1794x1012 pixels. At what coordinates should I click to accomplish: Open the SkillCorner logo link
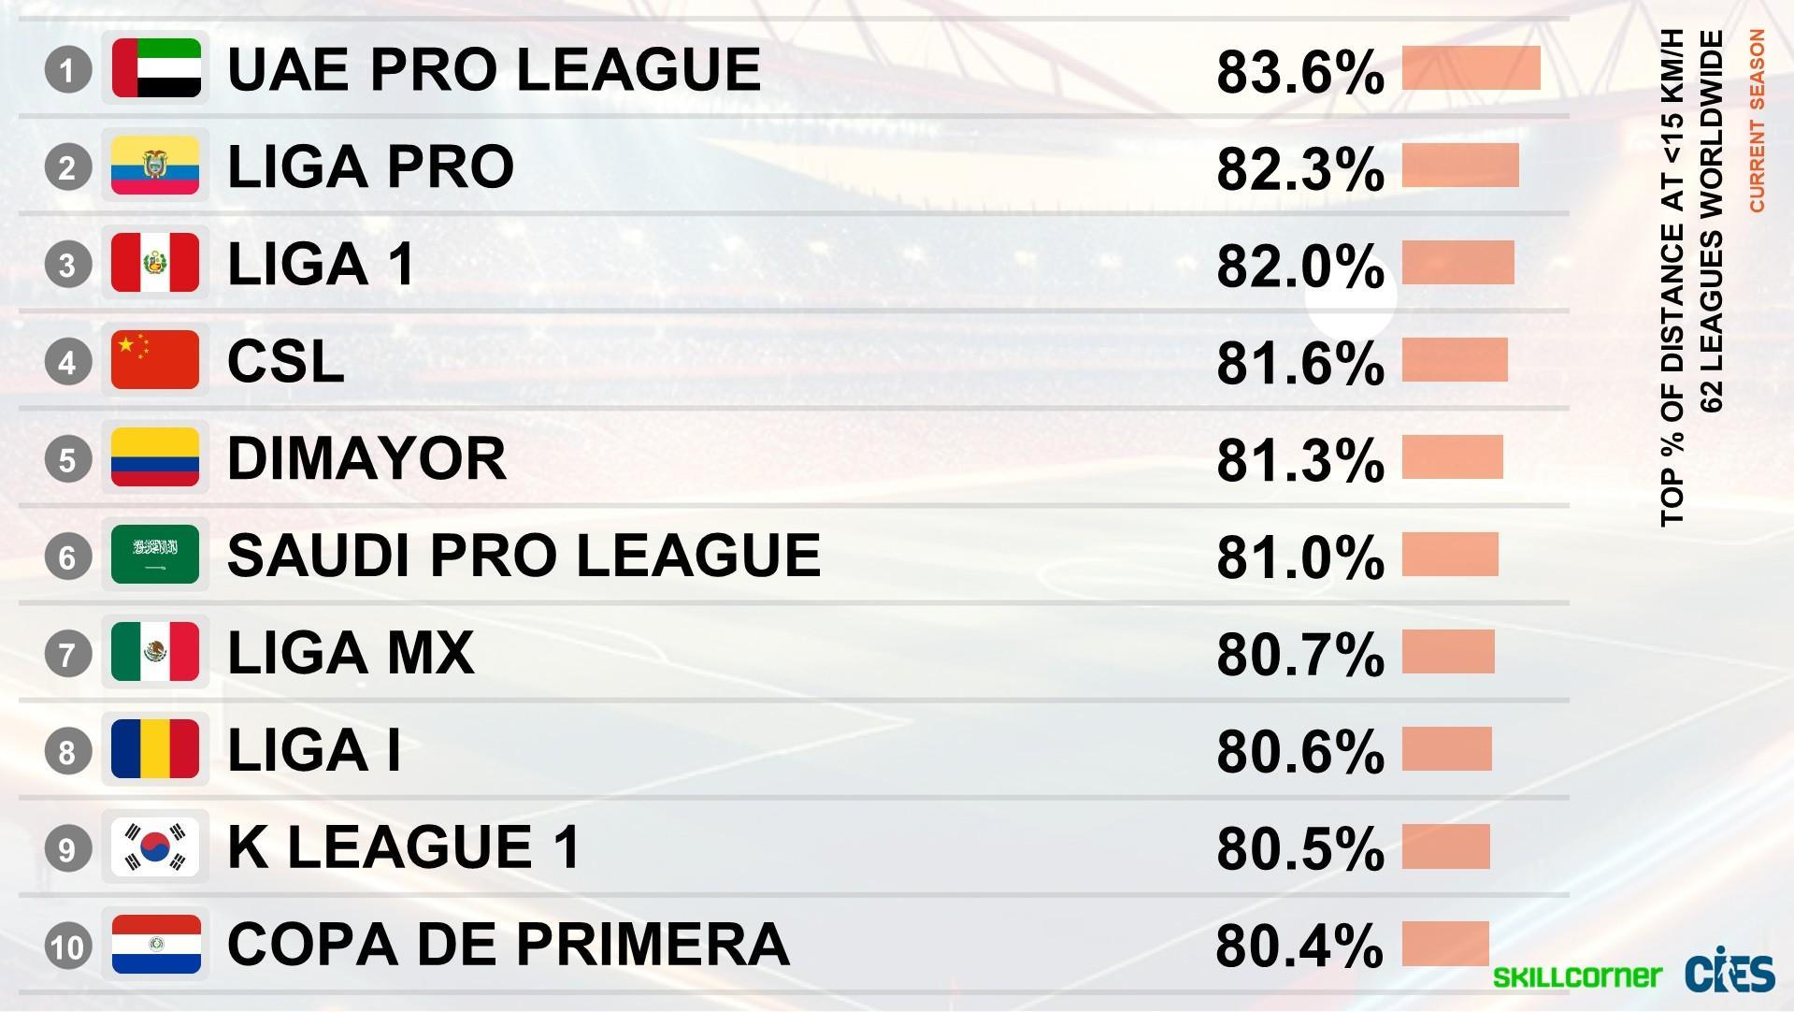[x=1577, y=977]
